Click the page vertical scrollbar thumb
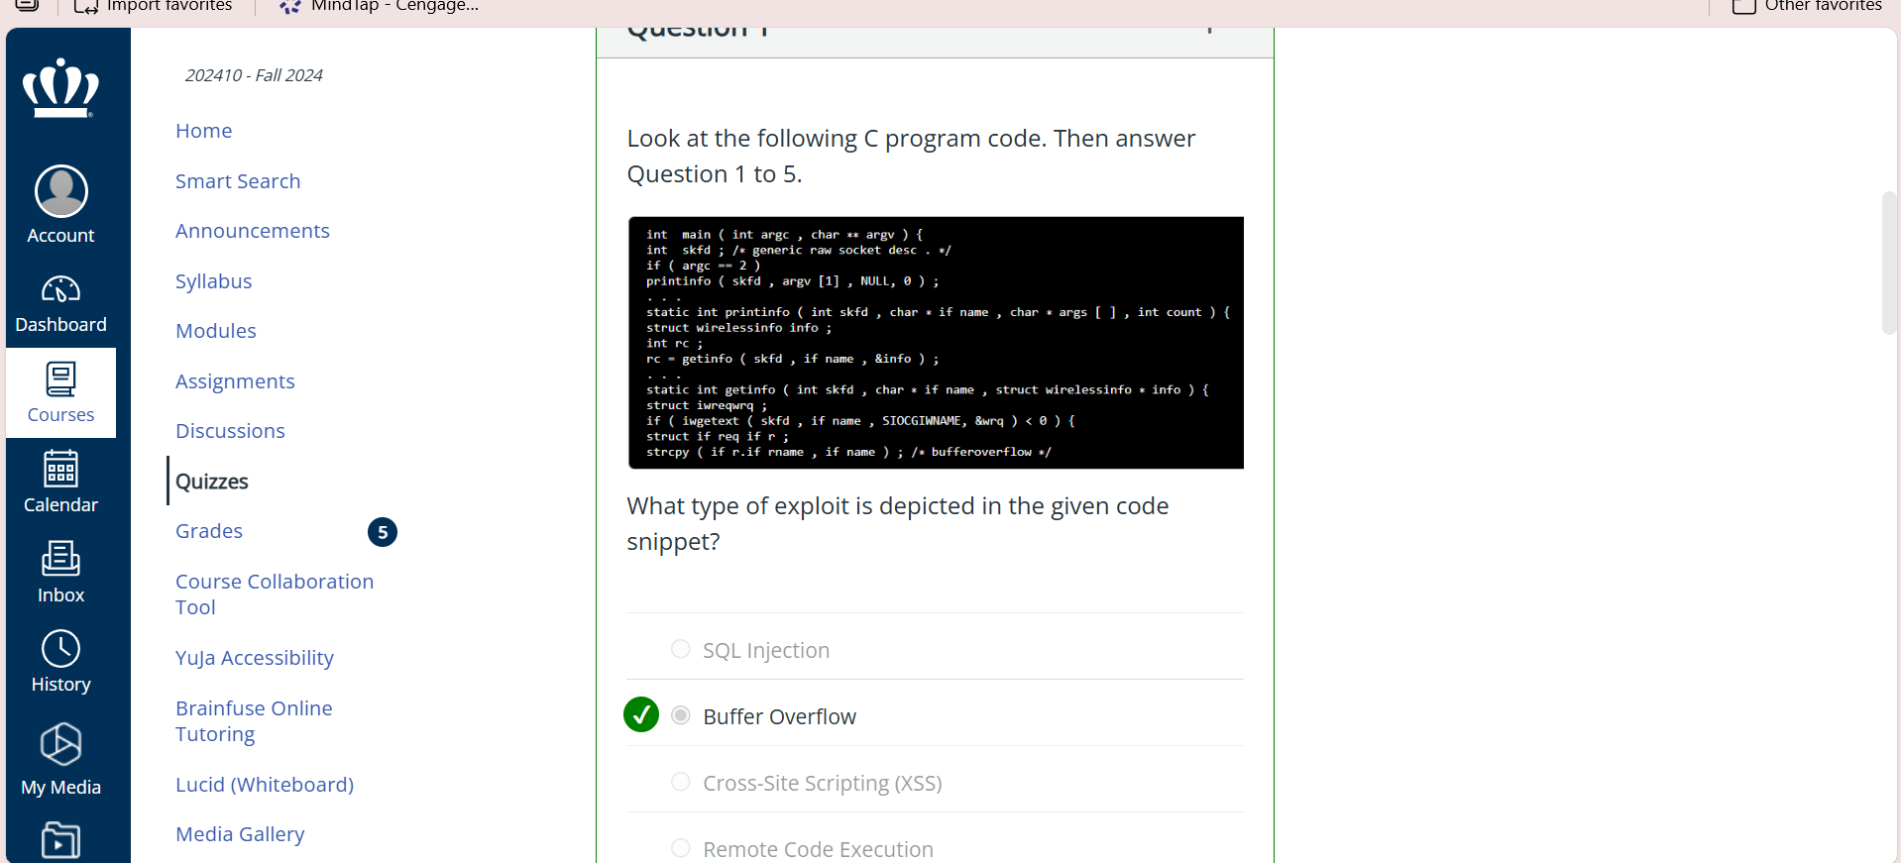The image size is (1901, 863). point(1889,263)
